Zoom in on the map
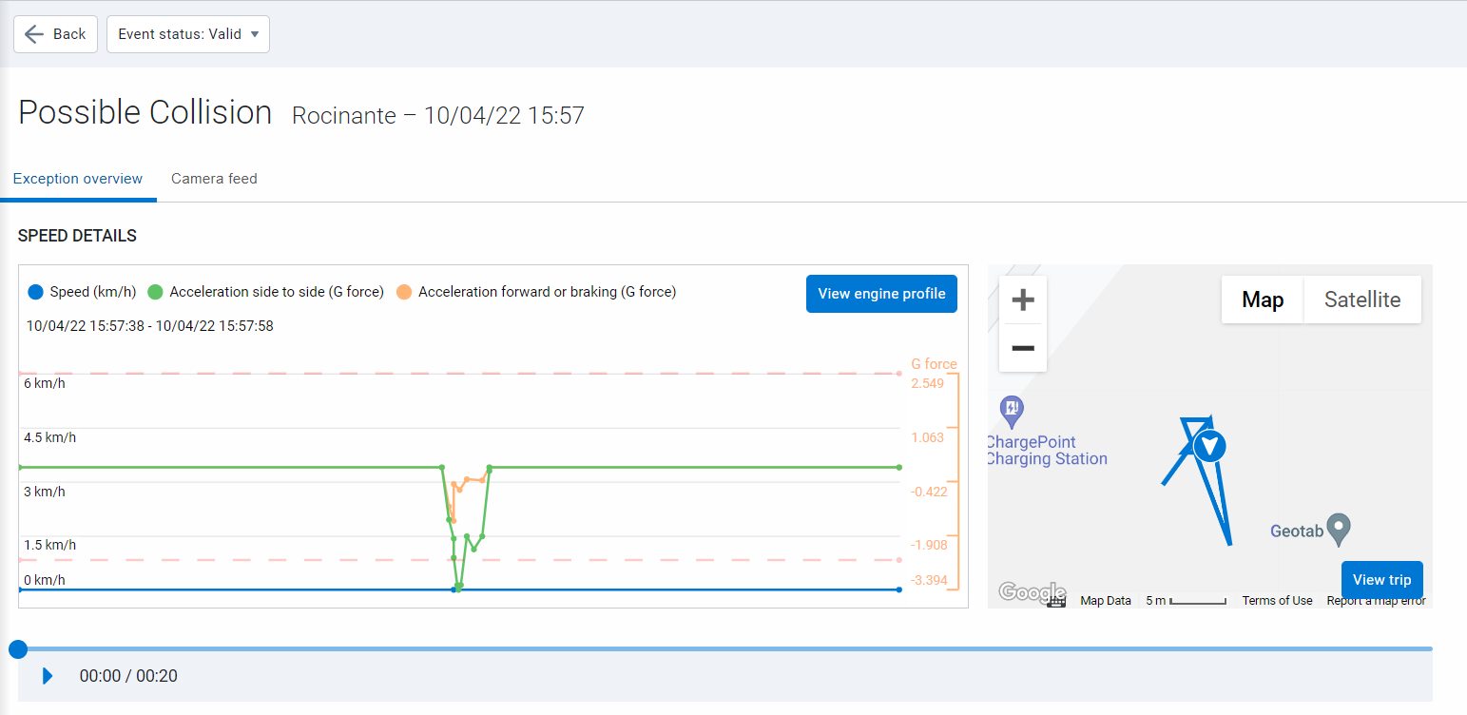The height and width of the screenshot is (715, 1467). click(x=1023, y=300)
